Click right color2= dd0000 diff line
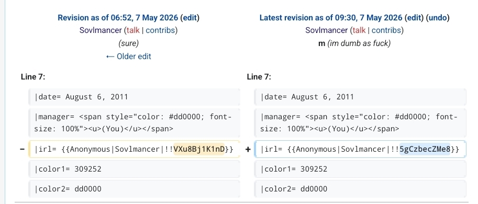This screenshot has height=204, width=478. coord(360,189)
